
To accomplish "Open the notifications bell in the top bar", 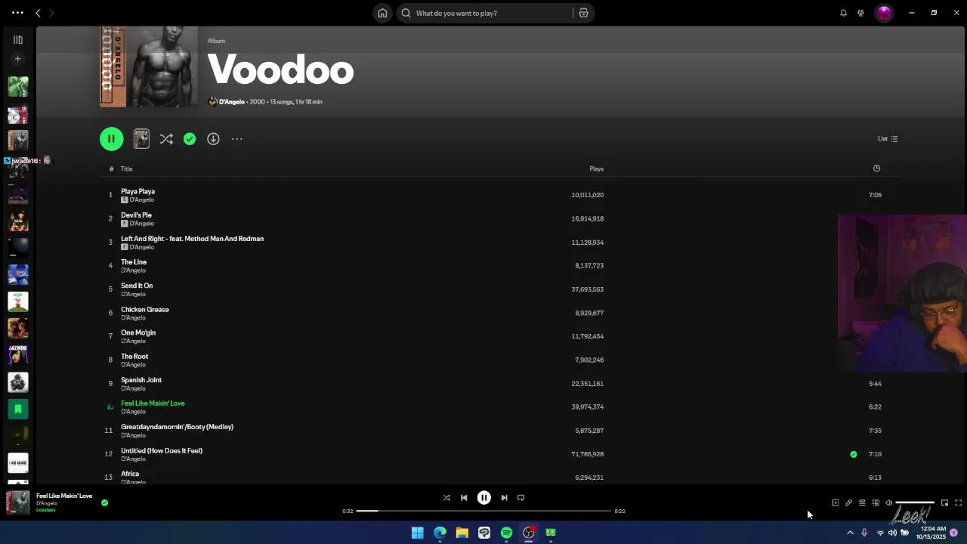I will (843, 13).
